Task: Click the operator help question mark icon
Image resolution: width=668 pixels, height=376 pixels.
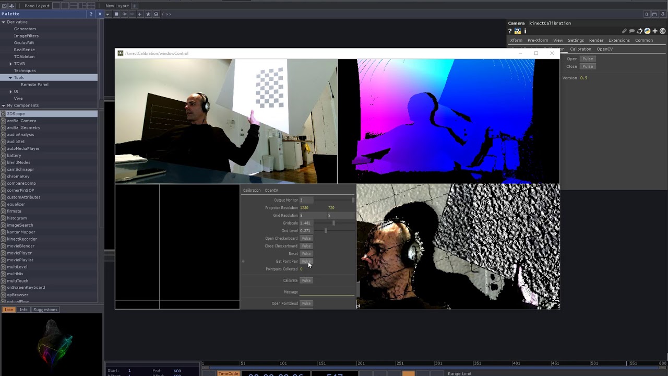Action: pos(510,31)
